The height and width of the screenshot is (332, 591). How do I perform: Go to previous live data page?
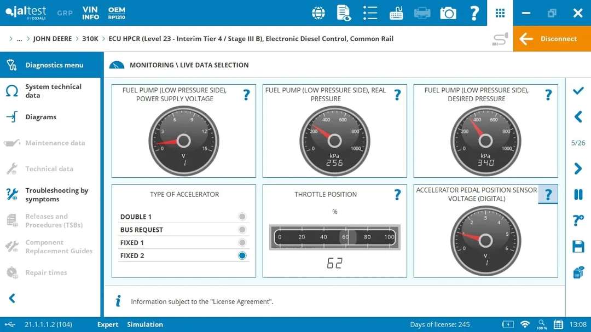click(578, 117)
